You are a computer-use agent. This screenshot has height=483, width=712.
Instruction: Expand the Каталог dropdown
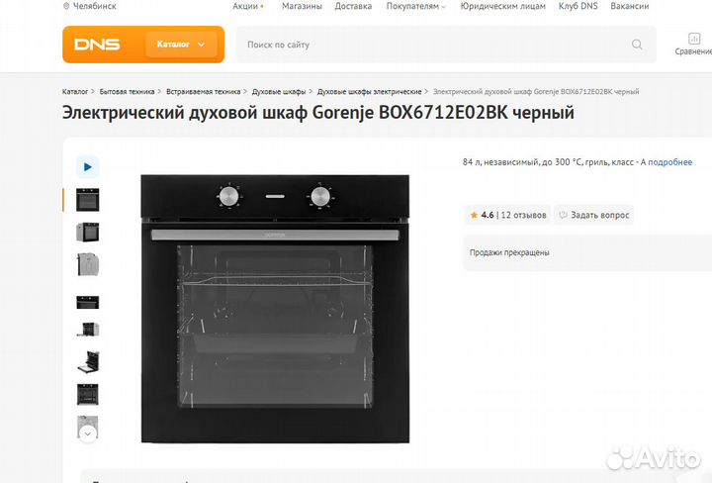181,45
